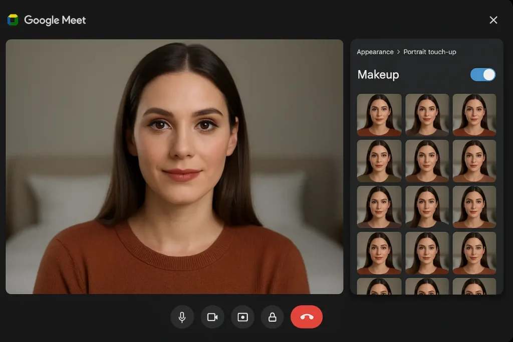The image size is (513, 342).
Task: Toggle off the Makeup switch
Action: tap(482, 74)
